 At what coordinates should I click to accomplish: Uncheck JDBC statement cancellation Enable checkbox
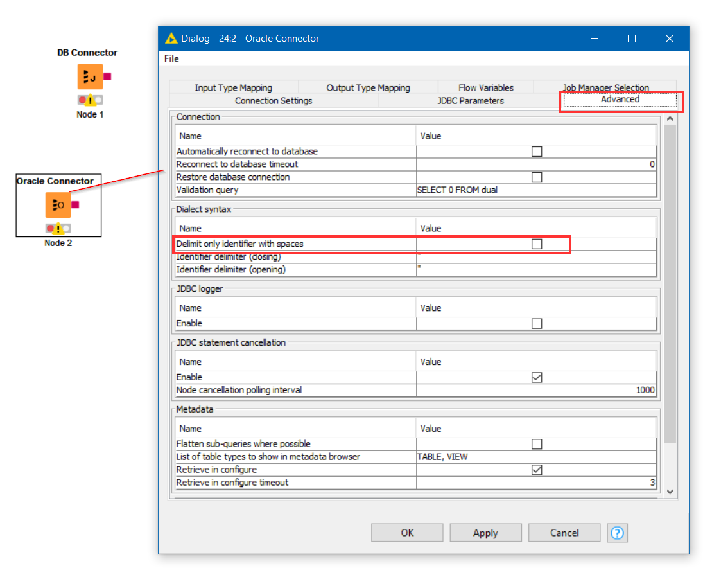pos(537,377)
